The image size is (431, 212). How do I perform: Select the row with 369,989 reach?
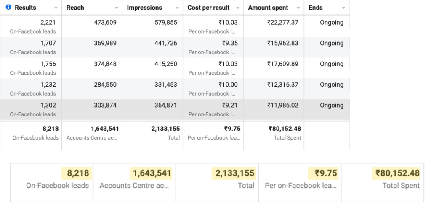coord(105,43)
